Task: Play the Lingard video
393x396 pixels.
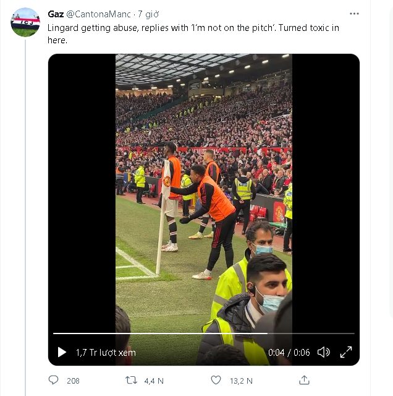Action: (62, 352)
